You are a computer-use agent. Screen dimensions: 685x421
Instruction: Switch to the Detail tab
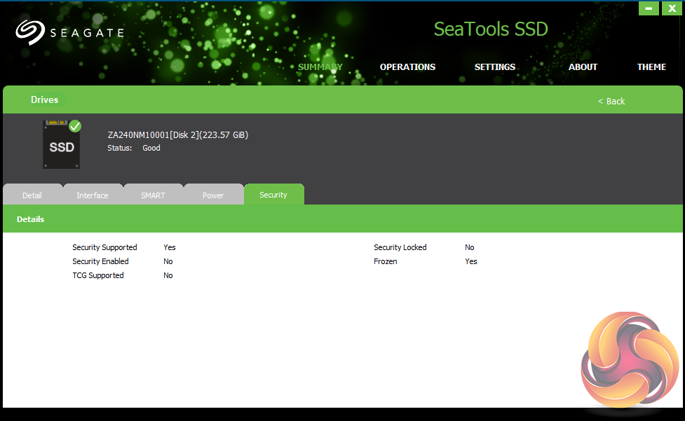[32, 195]
